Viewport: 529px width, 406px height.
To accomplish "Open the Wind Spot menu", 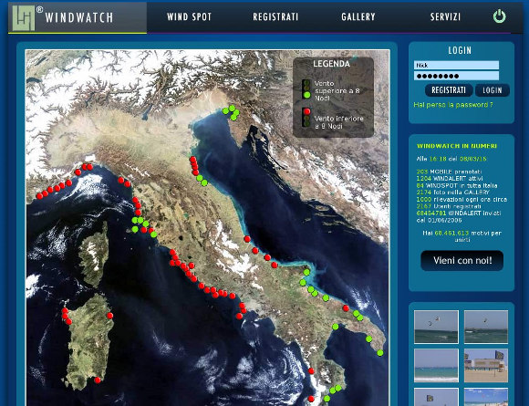I will 189,16.
